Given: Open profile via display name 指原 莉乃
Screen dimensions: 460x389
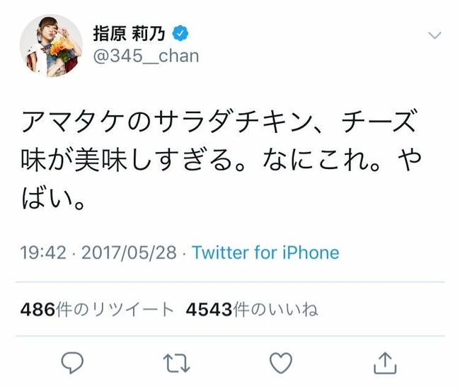Looking at the screenshot, I should tap(129, 33).
